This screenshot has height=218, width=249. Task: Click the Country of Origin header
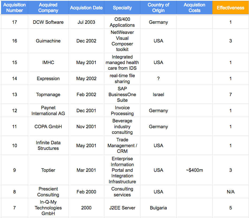pyautogui.click(x=158, y=8)
